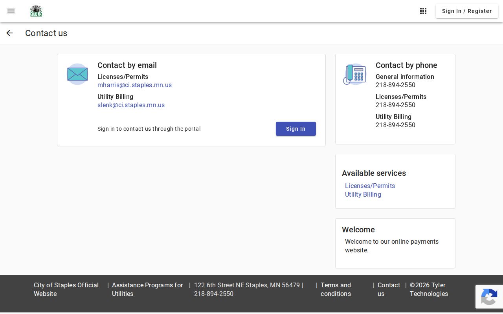Open the hamburger navigation menu

[11, 11]
